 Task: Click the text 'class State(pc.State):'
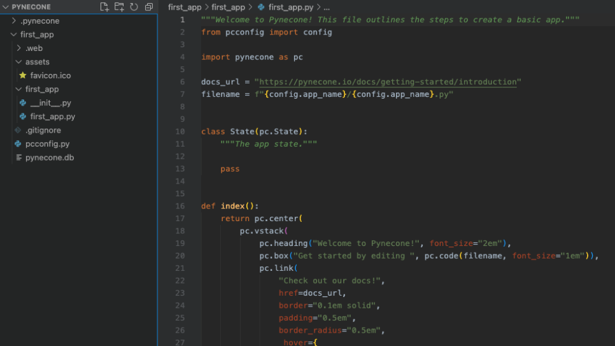tap(254, 131)
